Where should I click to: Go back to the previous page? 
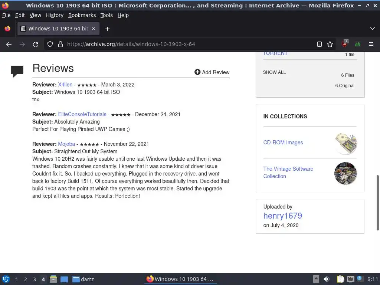pos(9,45)
